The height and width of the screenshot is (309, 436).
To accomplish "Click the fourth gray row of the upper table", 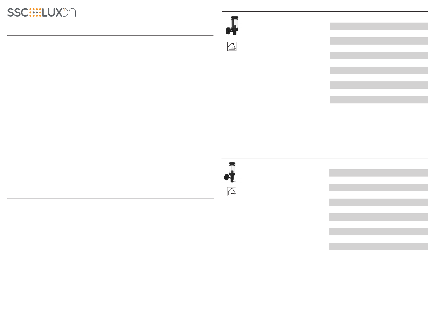I will 379,70.
